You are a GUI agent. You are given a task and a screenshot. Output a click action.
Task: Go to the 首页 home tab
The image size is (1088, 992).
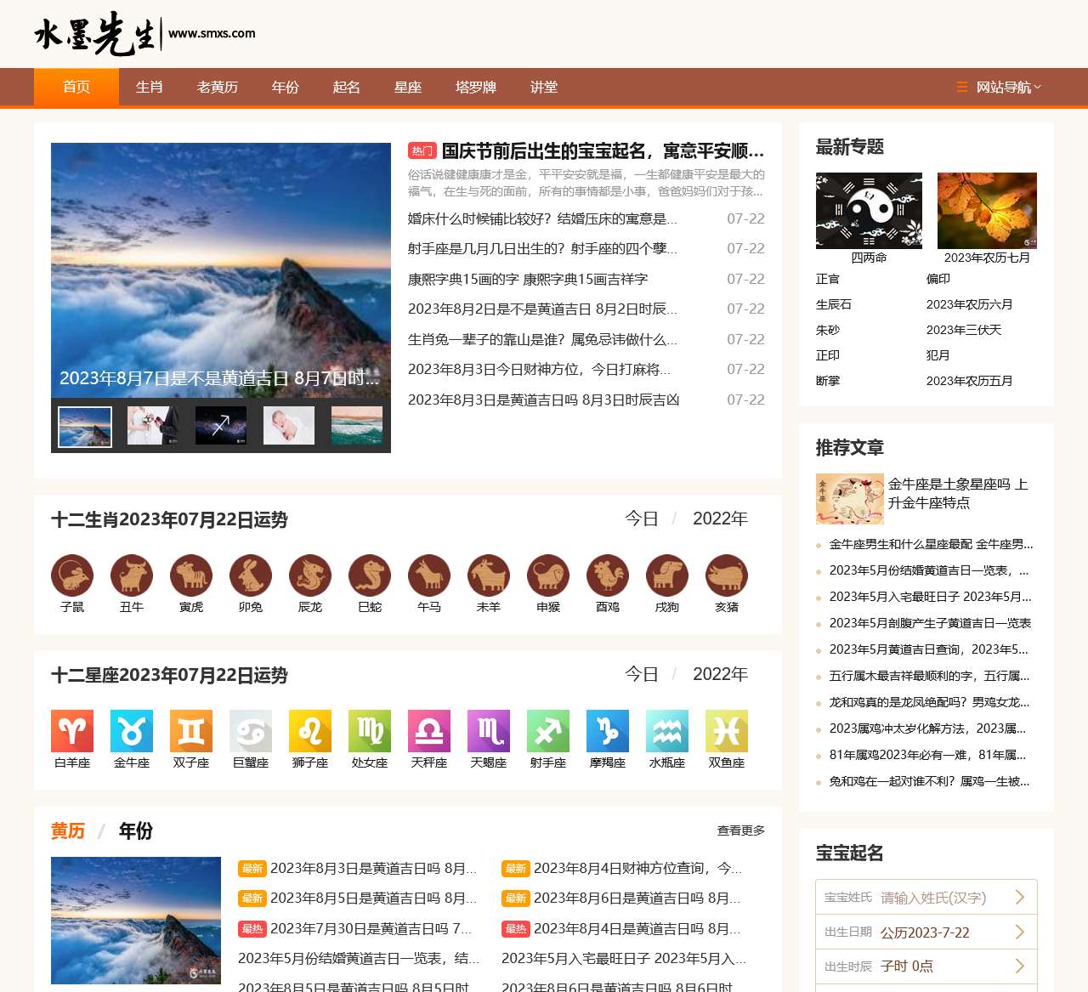(x=76, y=87)
